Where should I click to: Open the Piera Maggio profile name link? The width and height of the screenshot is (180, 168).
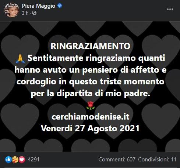39,6
